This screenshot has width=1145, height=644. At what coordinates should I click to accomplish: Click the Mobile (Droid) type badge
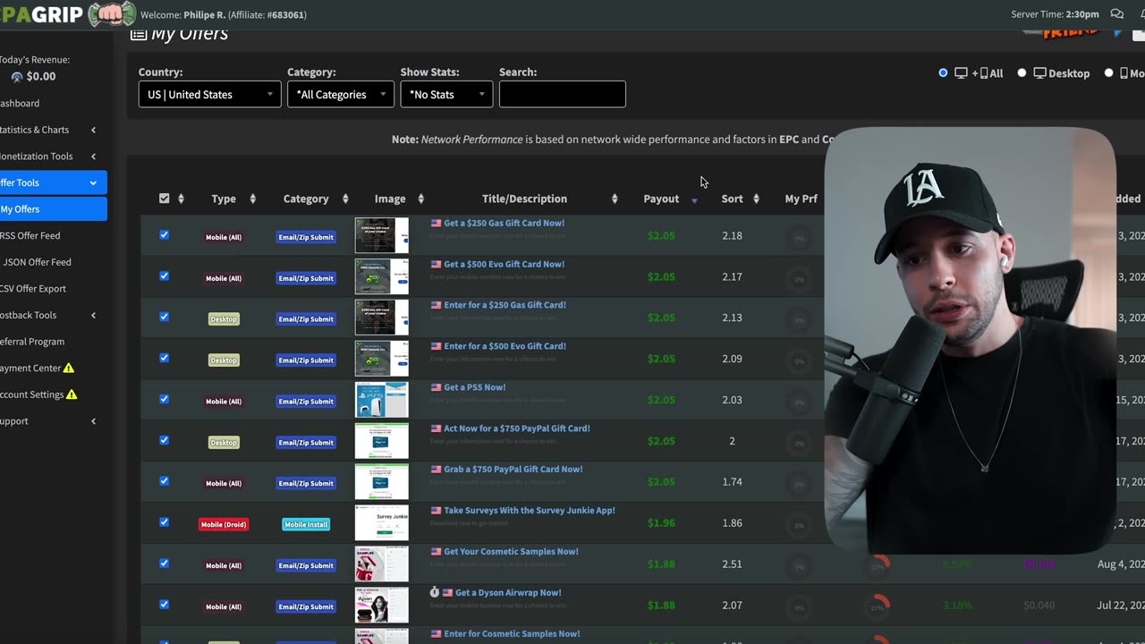click(224, 524)
